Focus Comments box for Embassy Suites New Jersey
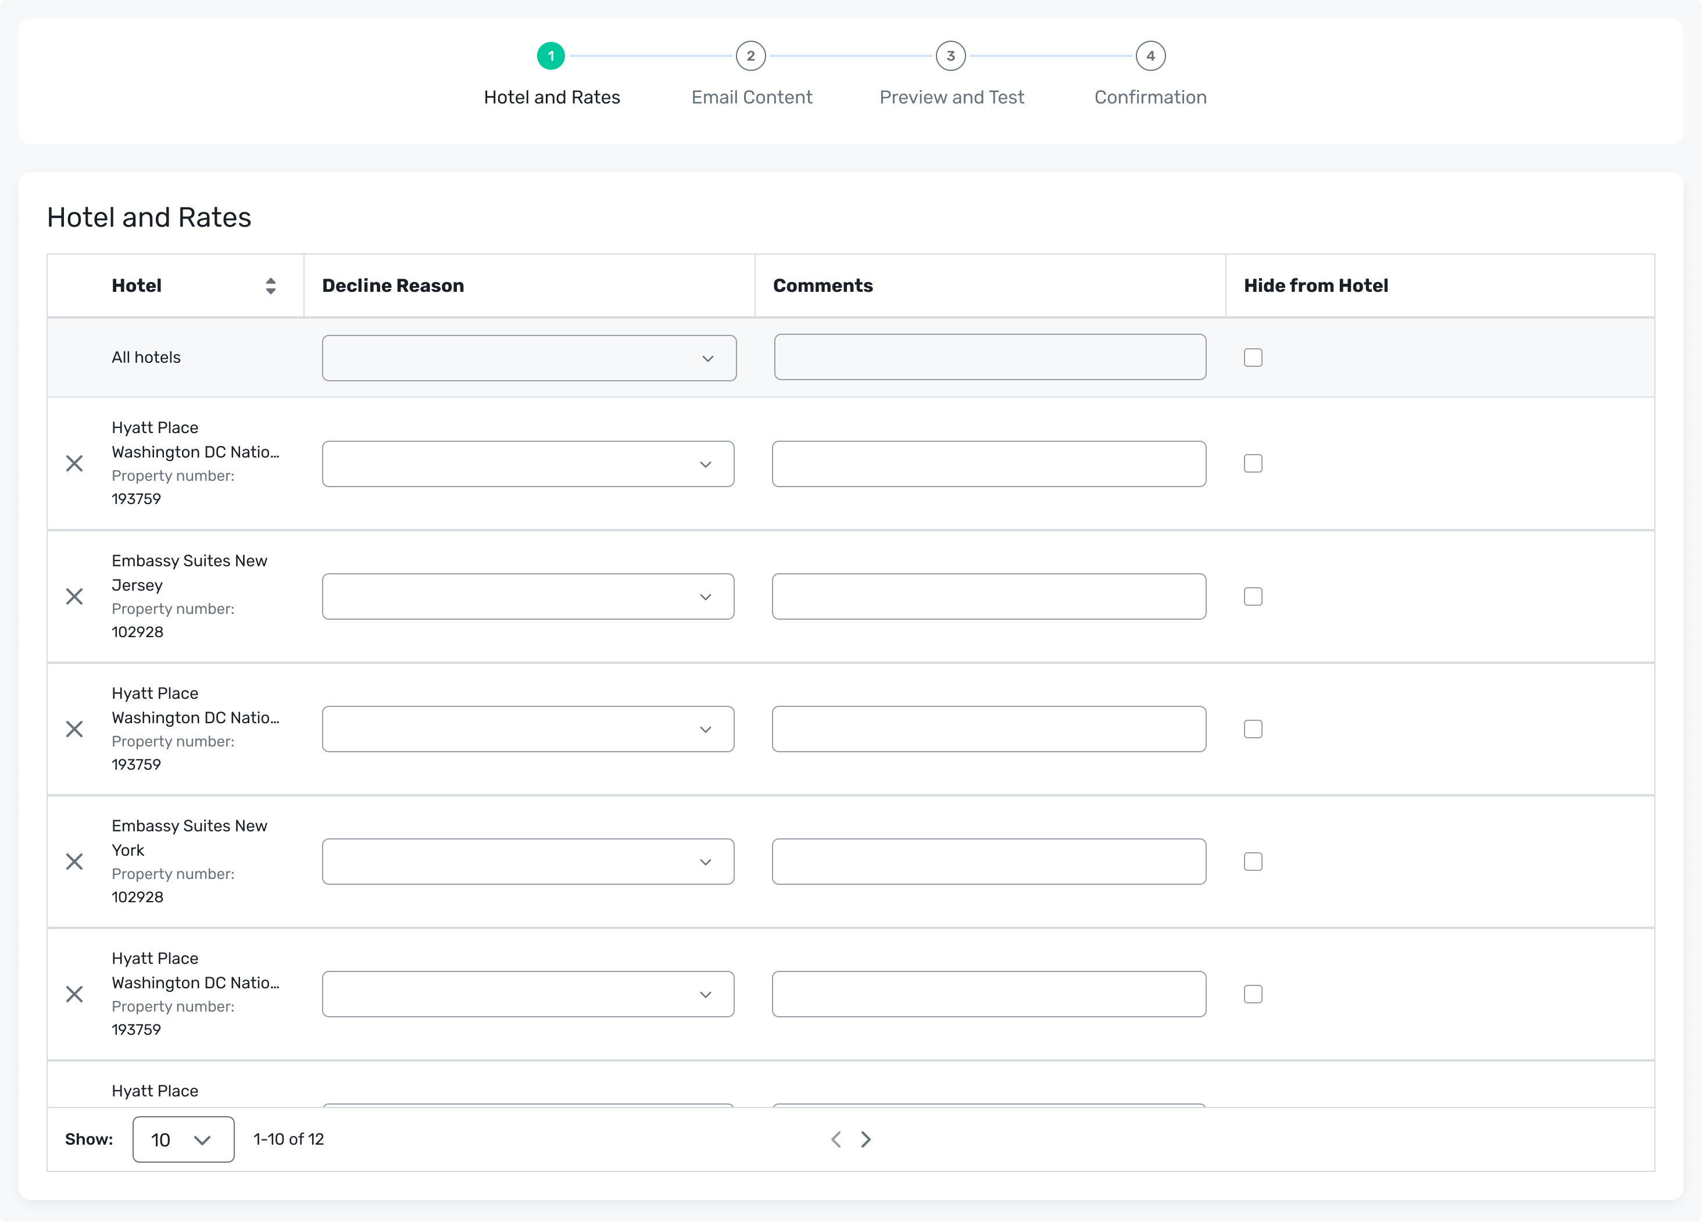Screen dimensions: 1702x1222 [989, 596]
